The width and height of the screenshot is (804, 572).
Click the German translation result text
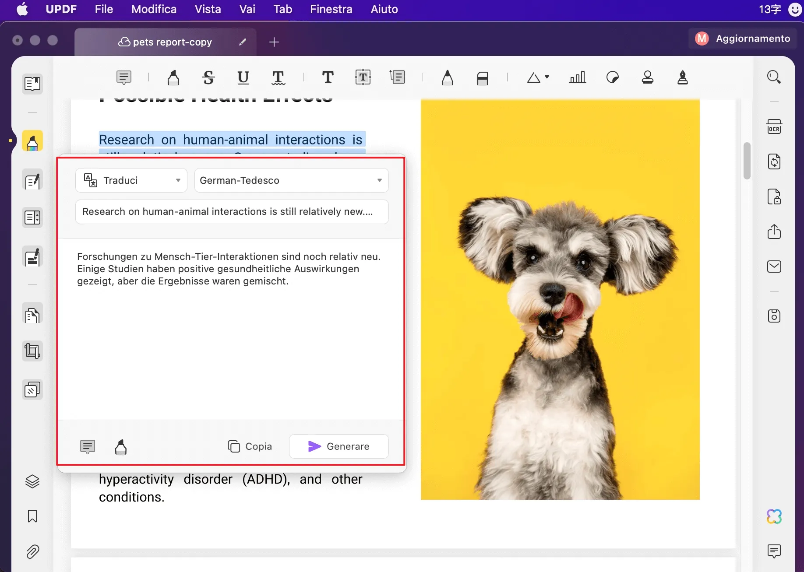coord(229,269)
